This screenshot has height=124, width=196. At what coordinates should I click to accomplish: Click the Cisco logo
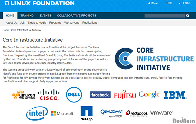tap(49, 95)
